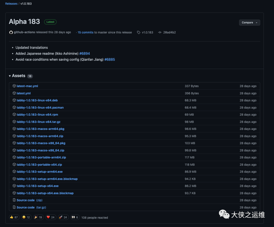Download Source code (tar.gz)
Image resolution: width=274 pixels, height=227 pixels.
tap(31, 207)
